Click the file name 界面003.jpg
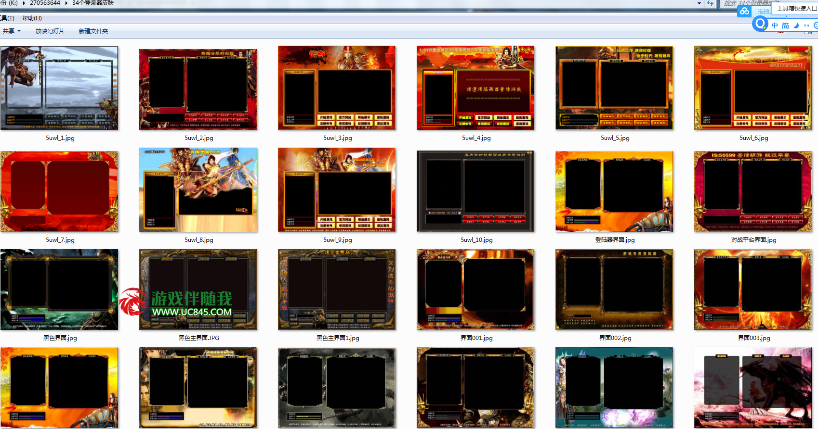The height and width of the screenshot is (429, 818). tap(754, 338)
